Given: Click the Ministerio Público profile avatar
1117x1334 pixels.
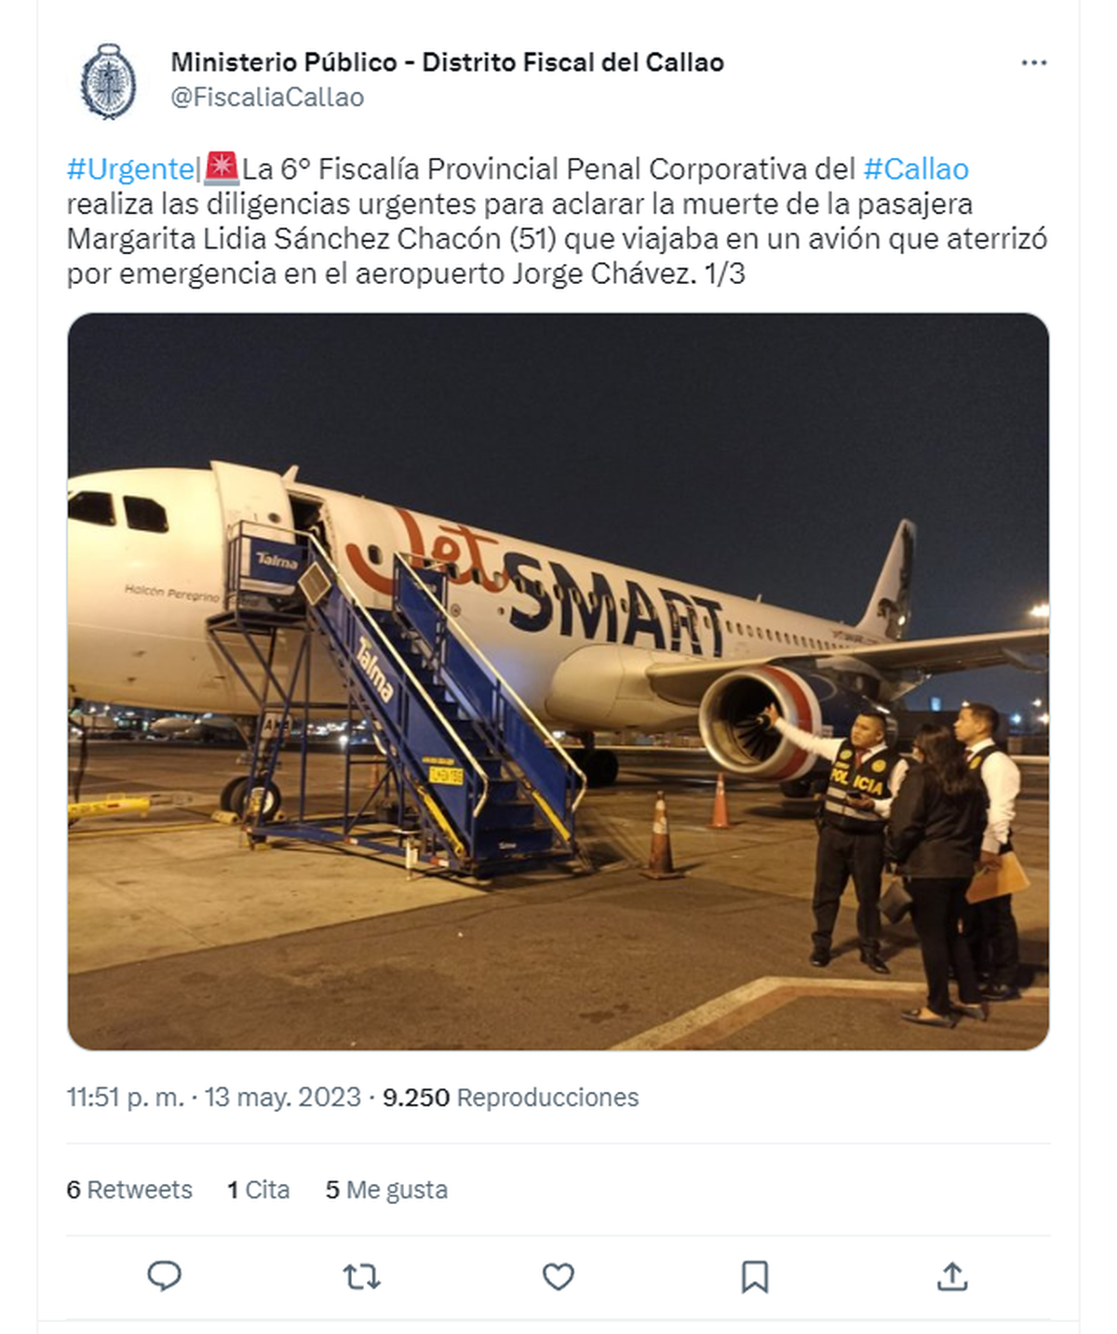Looking at the screenshot, I should tap(108, 82).
